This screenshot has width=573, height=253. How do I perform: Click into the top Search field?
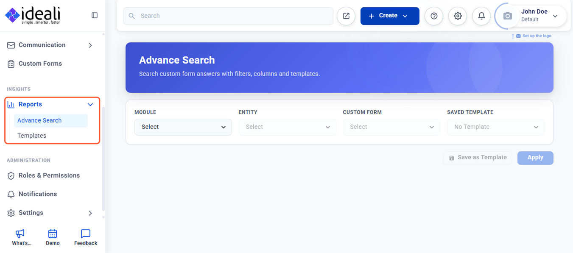228,16
